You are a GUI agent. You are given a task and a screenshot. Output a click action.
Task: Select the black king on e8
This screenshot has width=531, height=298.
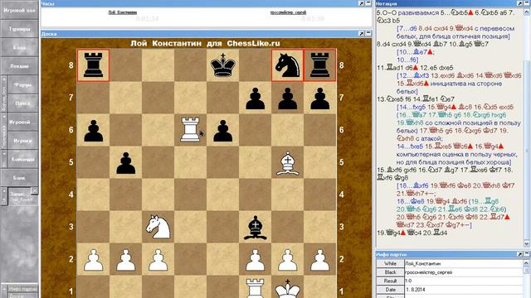[223, 65]
